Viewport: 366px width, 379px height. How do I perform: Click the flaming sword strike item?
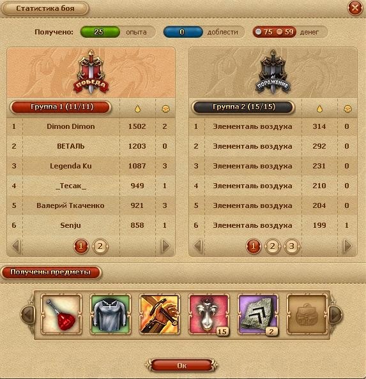point(160,314)
